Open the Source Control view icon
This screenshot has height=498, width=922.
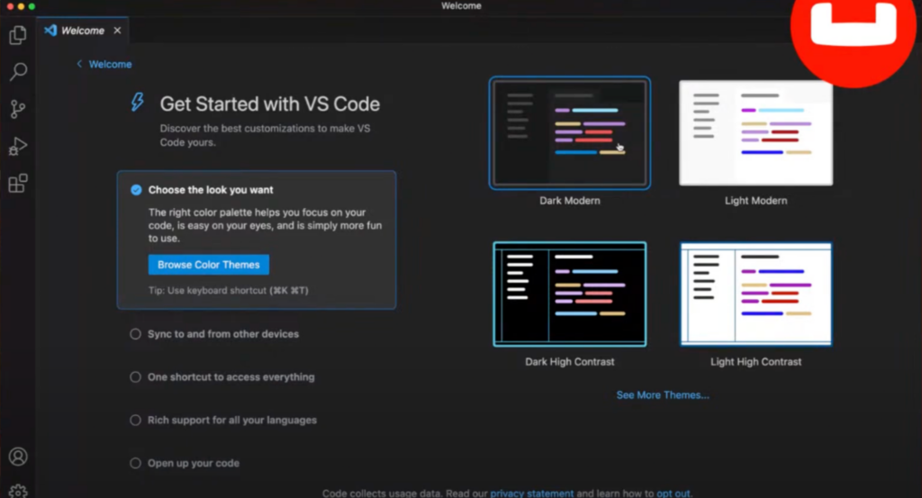pos(18,109)
